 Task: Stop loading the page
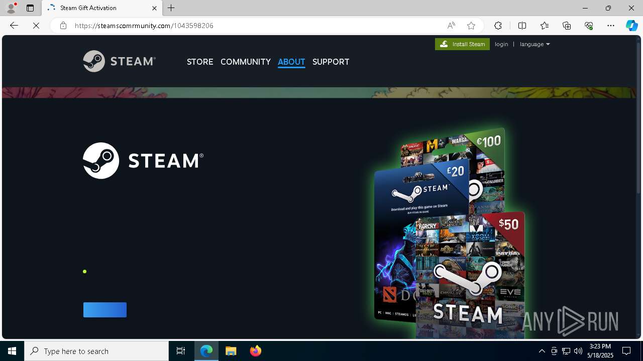tap(36, 26)
